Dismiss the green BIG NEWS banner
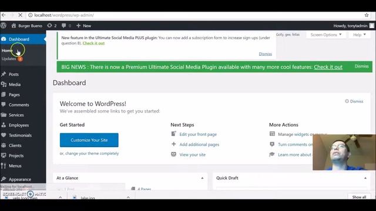This screenshot has width=376, height=211. coord(362,66)
